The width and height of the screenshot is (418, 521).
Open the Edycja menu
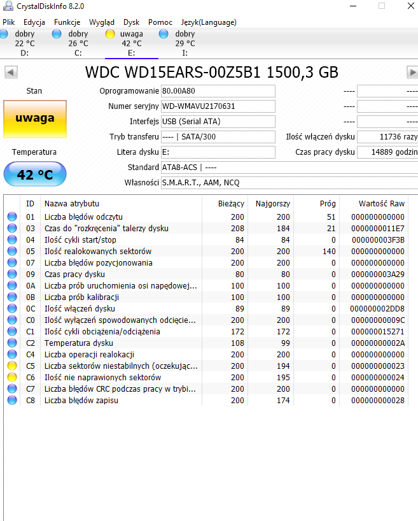coord(34,22)
